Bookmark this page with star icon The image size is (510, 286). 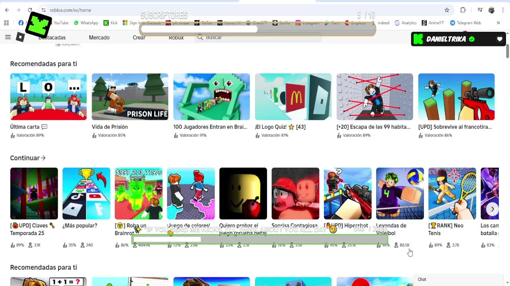pyautogui.click(x=447, y=10)
